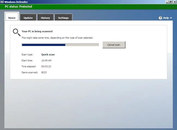Click the 'Start time:' label
Image resolution: width=177 pixels, height=130 pixels.
click(27, 61)
